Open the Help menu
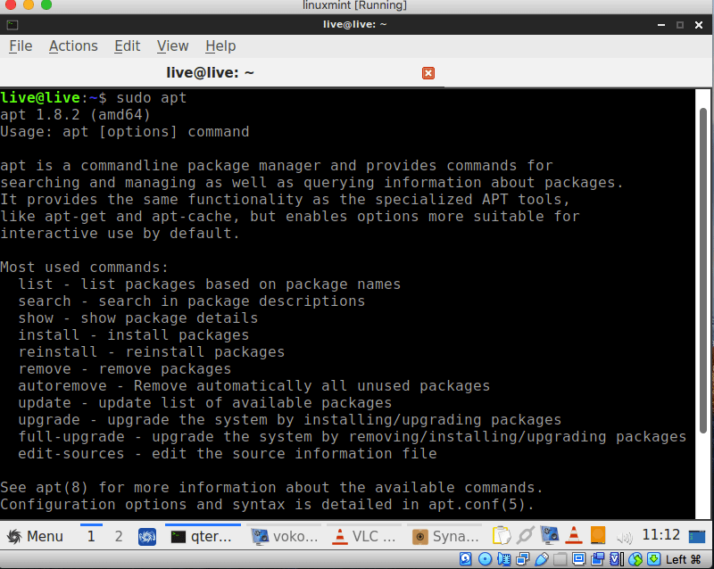The width and height of the screenshot is (714, 569). point(220,46)
